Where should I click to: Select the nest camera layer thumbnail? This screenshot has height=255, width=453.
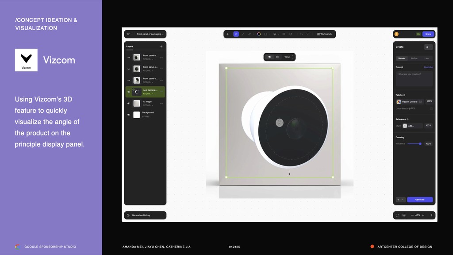click(137, 92)
